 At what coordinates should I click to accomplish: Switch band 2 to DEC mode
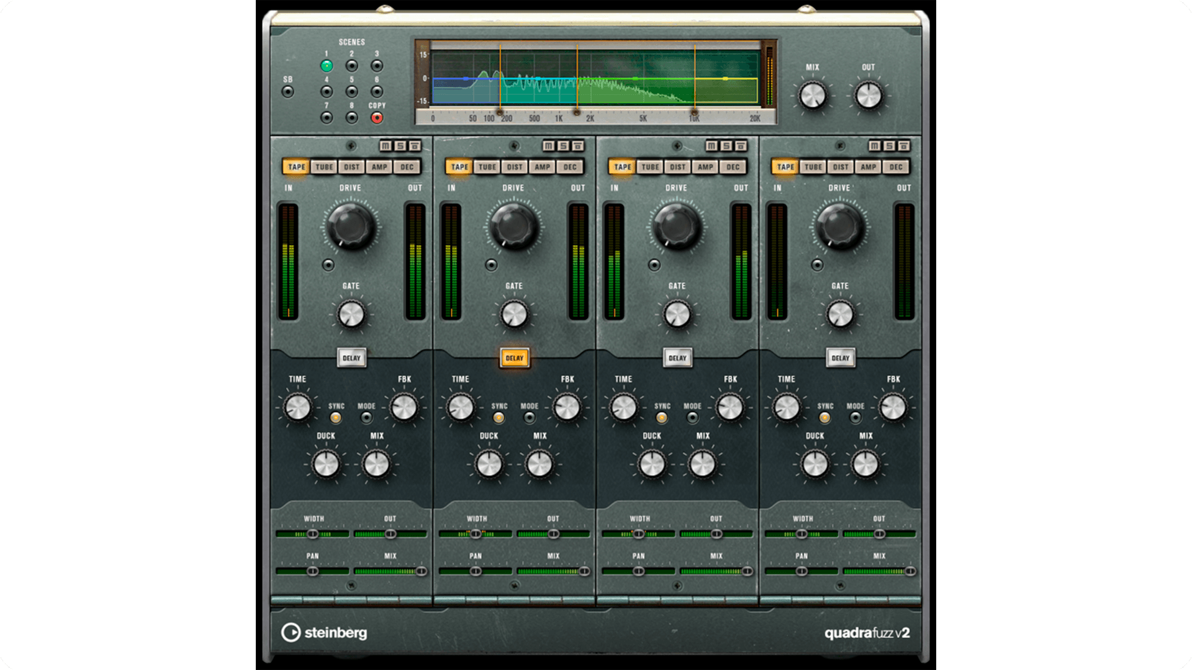[x=570, y=167]
